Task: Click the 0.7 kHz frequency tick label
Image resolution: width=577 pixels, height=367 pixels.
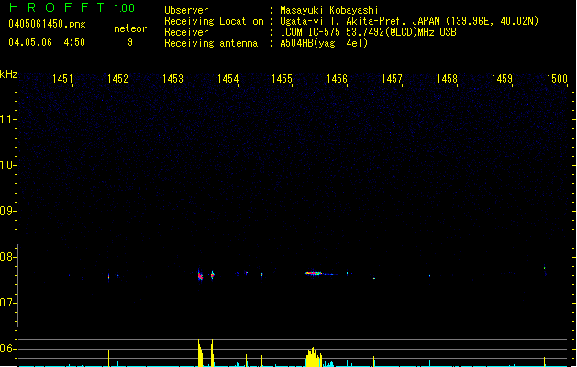Action: [x=6, y=303]
